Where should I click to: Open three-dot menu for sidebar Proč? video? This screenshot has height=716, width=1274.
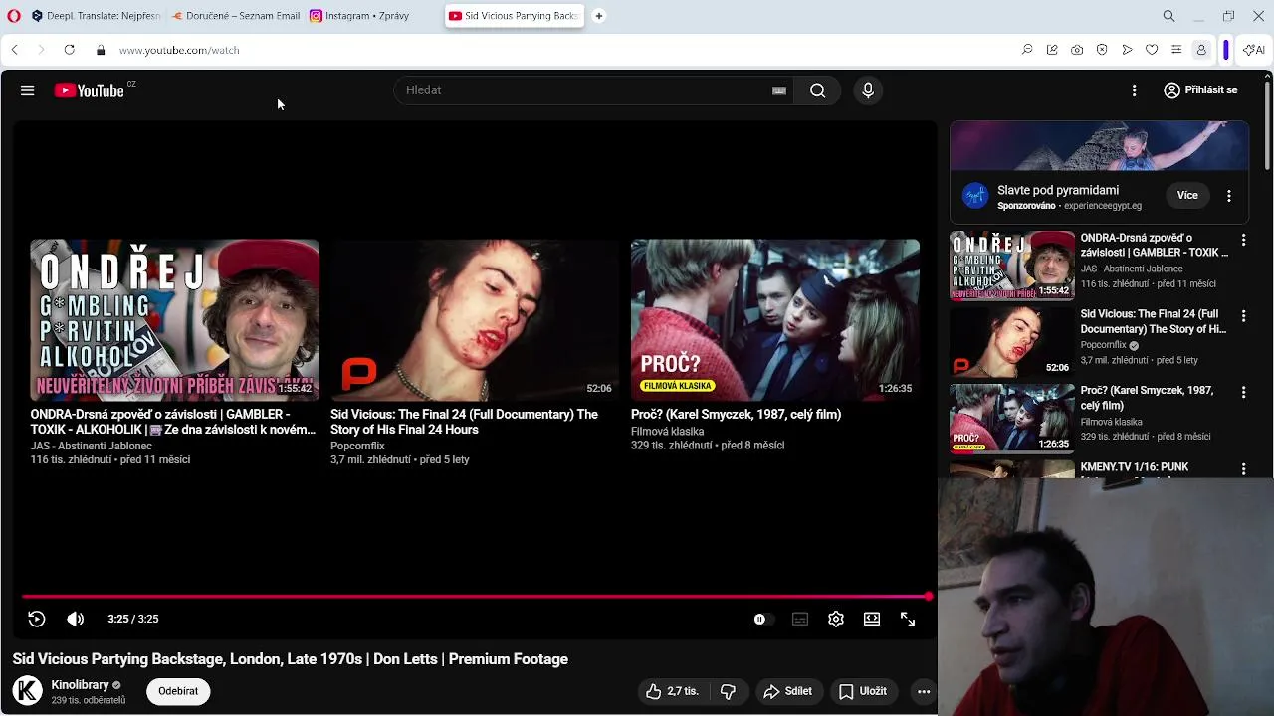(1243, 393)
